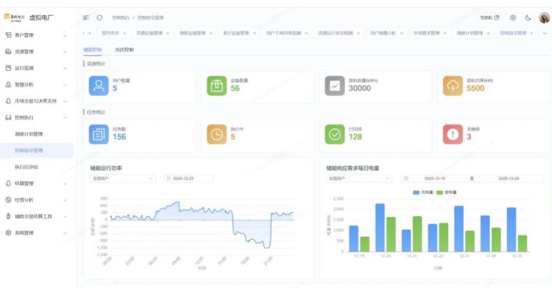This screenshot has height=288, width=552.
Task: Click the 驾驶舱 button in header
Action: point(489,18)
